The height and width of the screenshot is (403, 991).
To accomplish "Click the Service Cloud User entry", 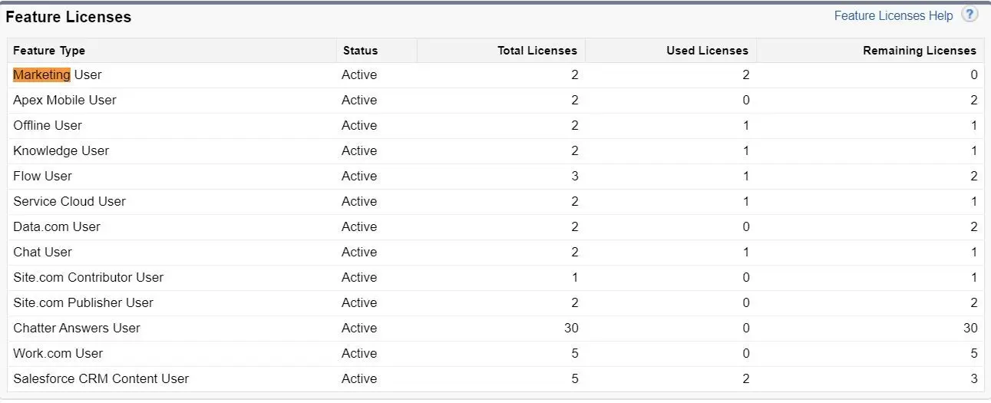I will [69, 201].
